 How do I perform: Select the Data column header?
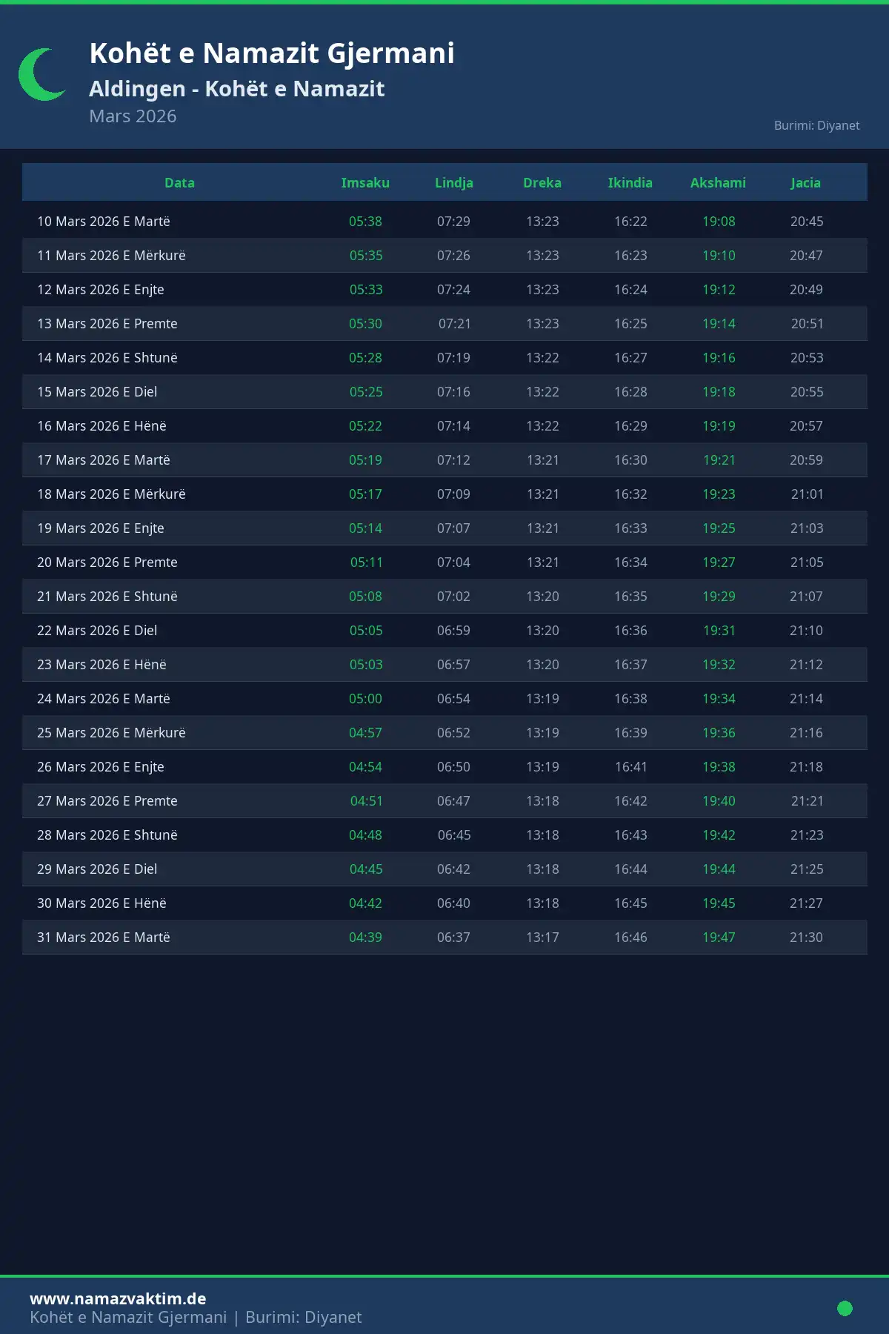point(179,183)
